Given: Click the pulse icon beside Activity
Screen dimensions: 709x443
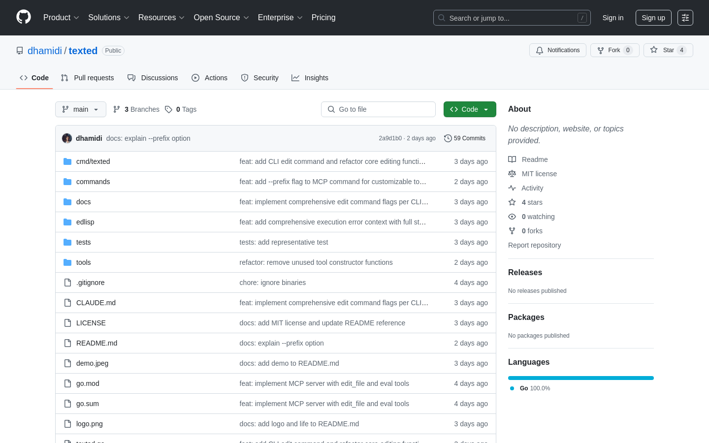Looking at the screenshot, I should click(512, 188).
